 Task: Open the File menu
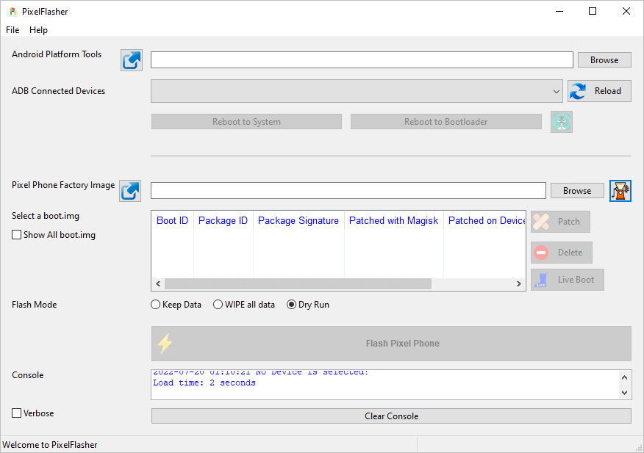[x=12, y=30]
